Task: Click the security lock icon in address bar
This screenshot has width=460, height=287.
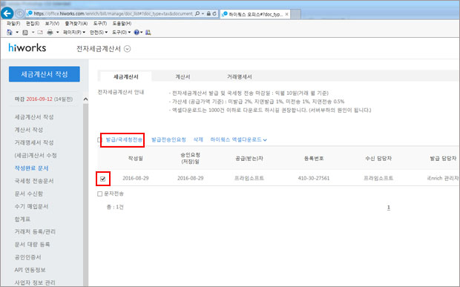Action: pos(208,13)
